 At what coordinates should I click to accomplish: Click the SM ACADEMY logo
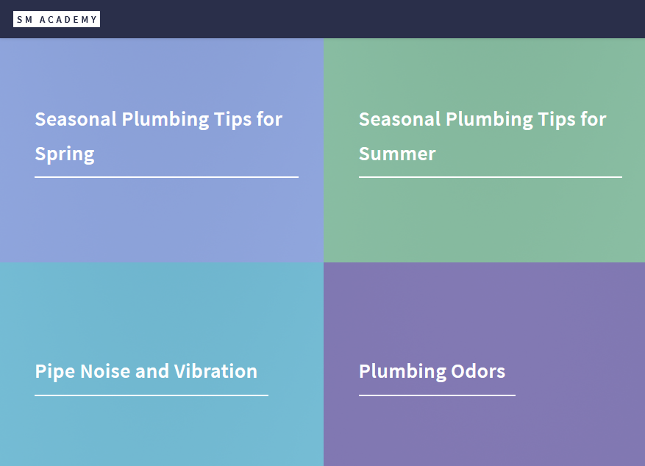pos(56,19)
